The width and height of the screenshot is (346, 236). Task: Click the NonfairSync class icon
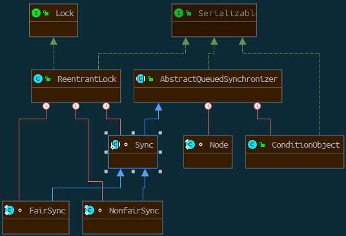[x=89, y=210]
